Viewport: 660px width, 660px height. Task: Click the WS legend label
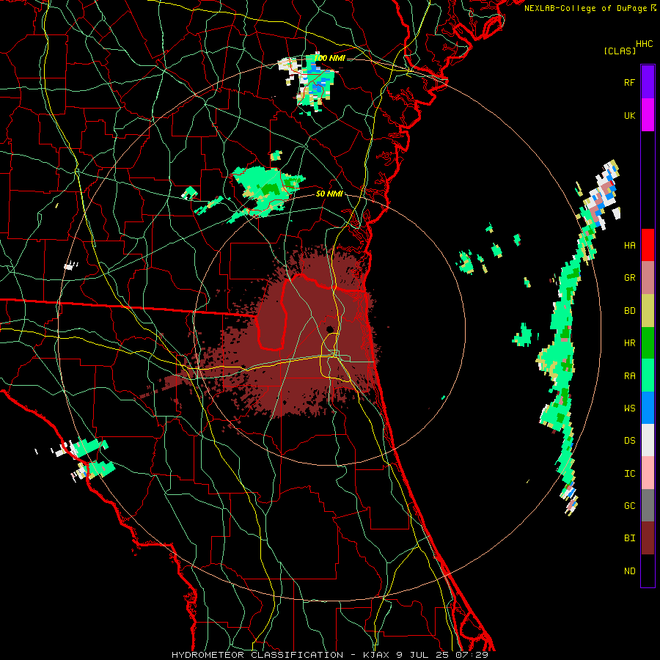[629, 408]
